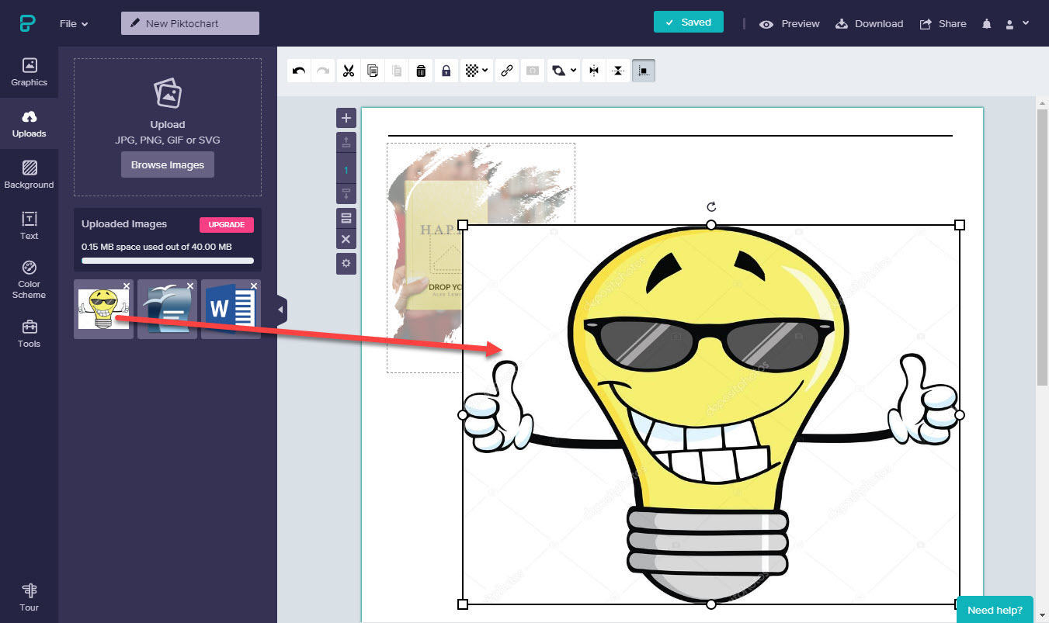Select the Word icon uploaded thumbnail

[231, 310]
